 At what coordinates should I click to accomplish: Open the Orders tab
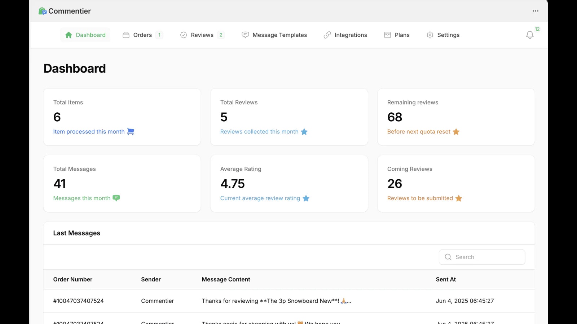point(143,35)
